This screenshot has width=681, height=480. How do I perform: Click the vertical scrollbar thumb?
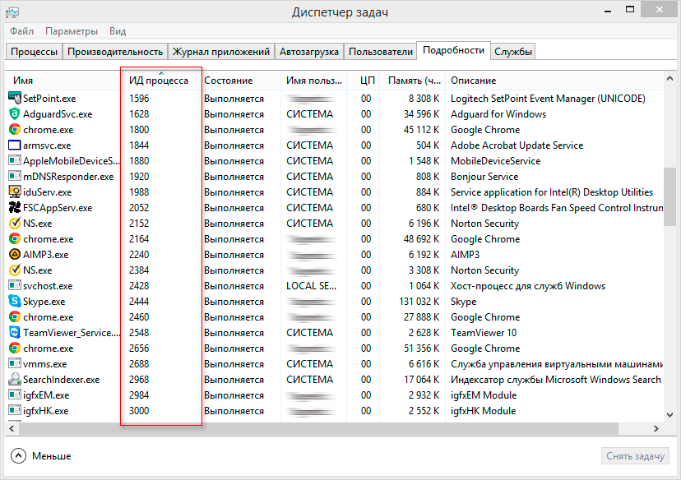point(669,196)
